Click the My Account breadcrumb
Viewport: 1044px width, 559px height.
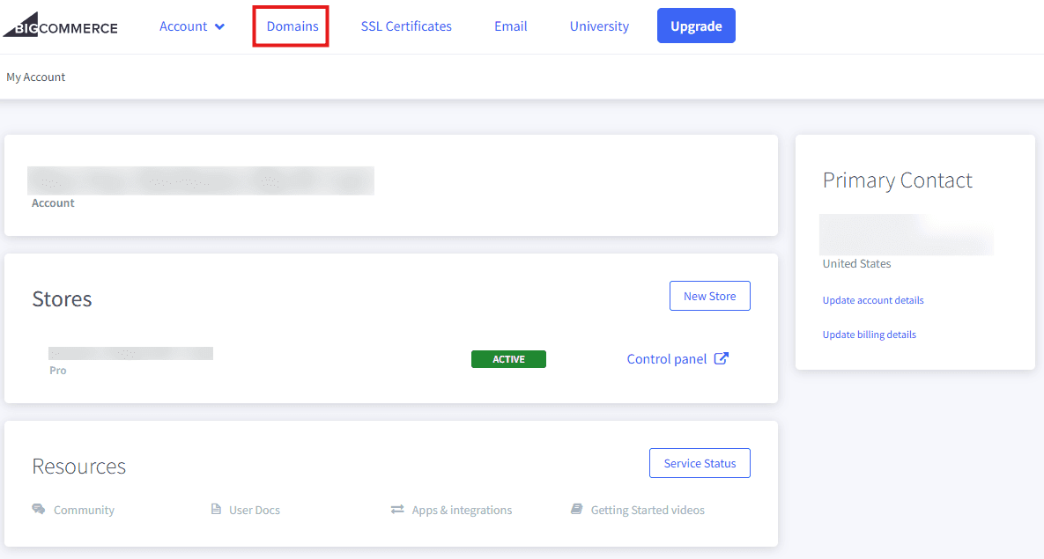point(36,77)
